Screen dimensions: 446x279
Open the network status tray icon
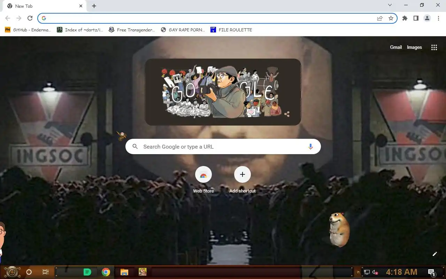pyautogui.click(x=367, y=272)
